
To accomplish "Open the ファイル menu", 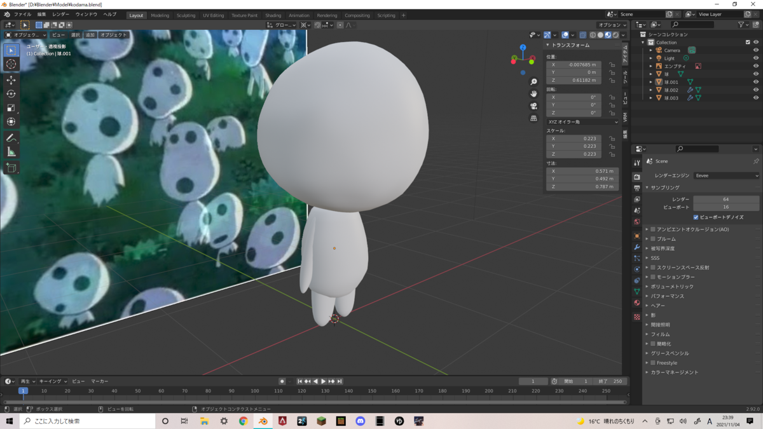I will coord(22,14).
